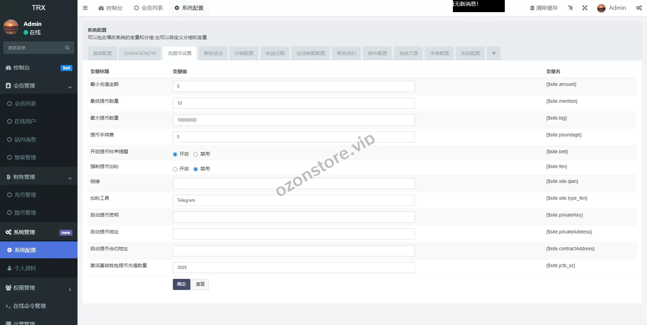The height and width of the screenshot is (325, 647).
Task: Select 开启 for 强制提币加粉
Action: pos(175,169)
